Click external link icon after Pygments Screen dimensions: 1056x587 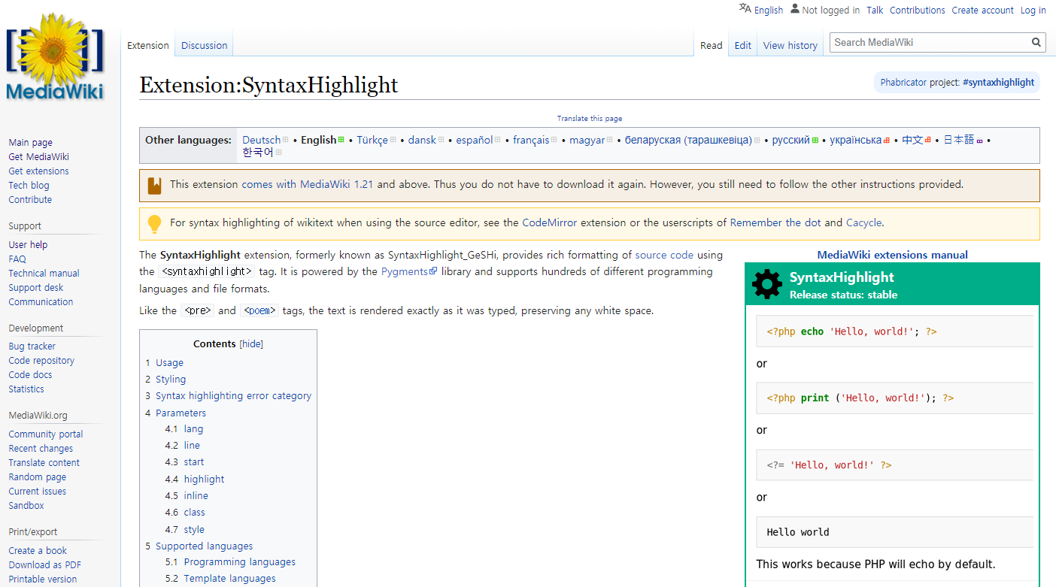click(x=433, y=271)
